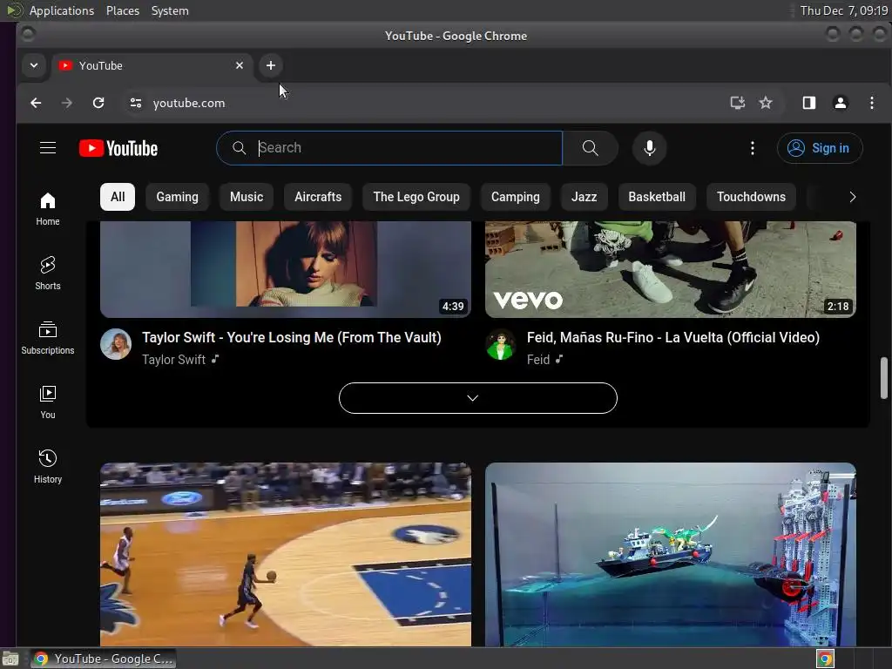View site information icon in address bar

click(135, 103)
